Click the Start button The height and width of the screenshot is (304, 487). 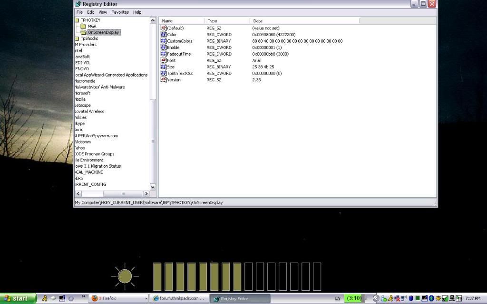[x=17, y=298]
